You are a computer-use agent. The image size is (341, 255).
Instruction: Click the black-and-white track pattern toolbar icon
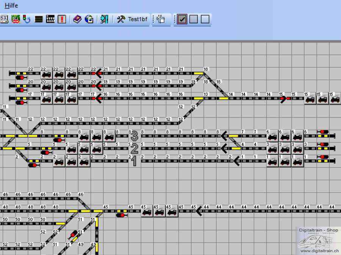click(x=50, y=19)
